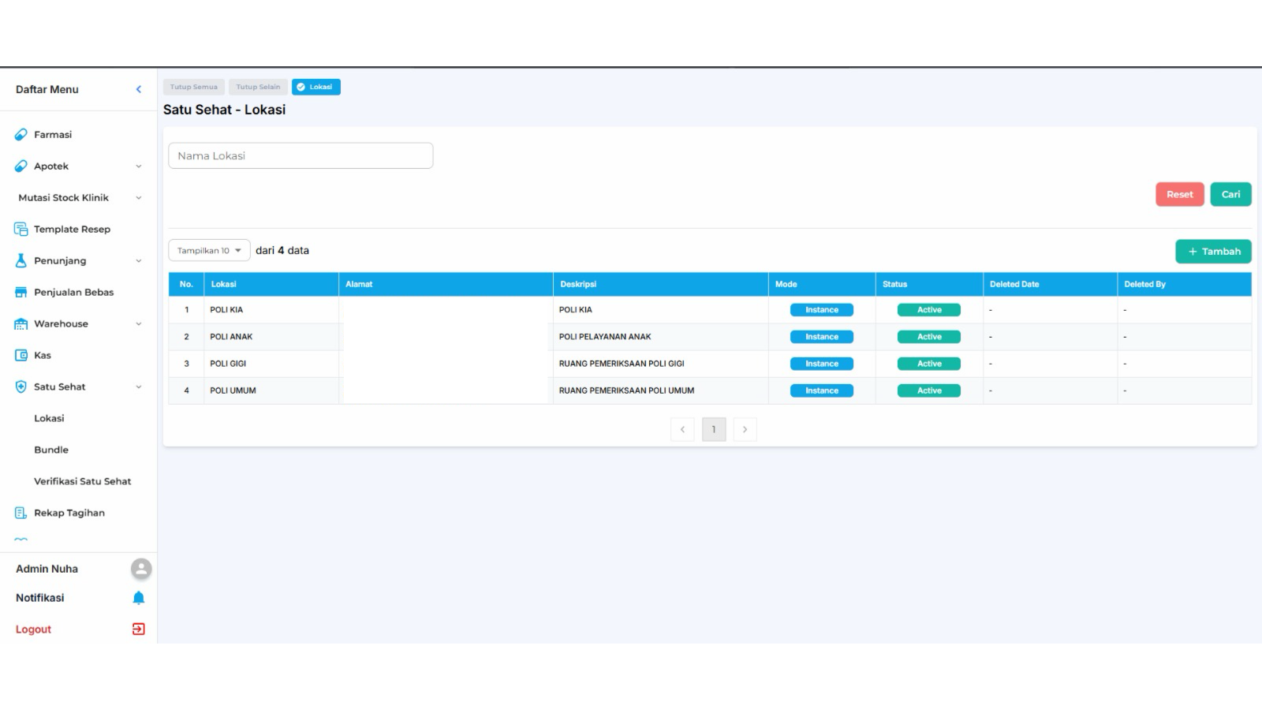
Task: Click the Logout text link
Action: pyautogui.click(x=33, y=630)
